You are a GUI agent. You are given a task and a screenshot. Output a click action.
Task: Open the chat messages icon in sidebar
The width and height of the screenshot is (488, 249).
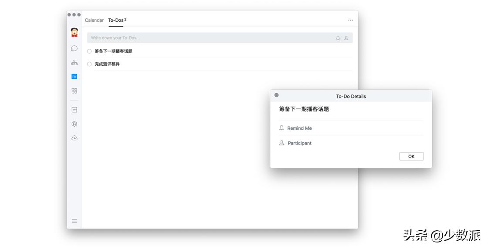tap(74, 48)
